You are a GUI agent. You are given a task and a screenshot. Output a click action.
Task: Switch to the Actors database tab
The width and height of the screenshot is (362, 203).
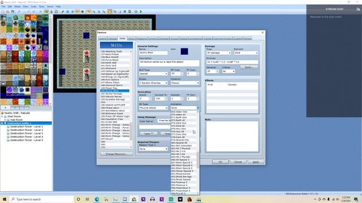102,38
